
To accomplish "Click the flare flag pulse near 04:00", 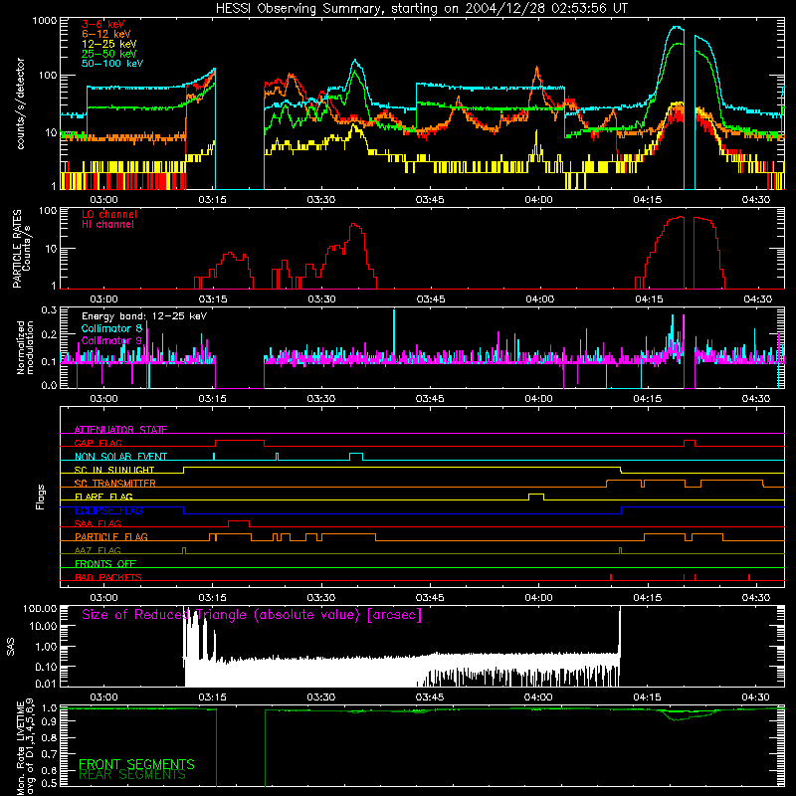I will (536, 496).
